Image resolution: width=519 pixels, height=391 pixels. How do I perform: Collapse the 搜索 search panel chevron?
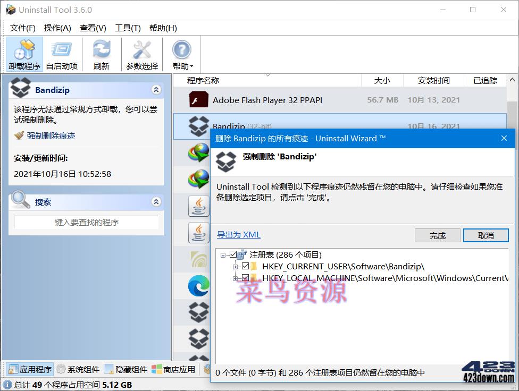[x=156, y=201]
